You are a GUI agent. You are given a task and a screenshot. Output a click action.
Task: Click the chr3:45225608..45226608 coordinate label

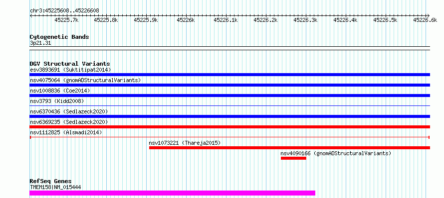tap(64, 11)
